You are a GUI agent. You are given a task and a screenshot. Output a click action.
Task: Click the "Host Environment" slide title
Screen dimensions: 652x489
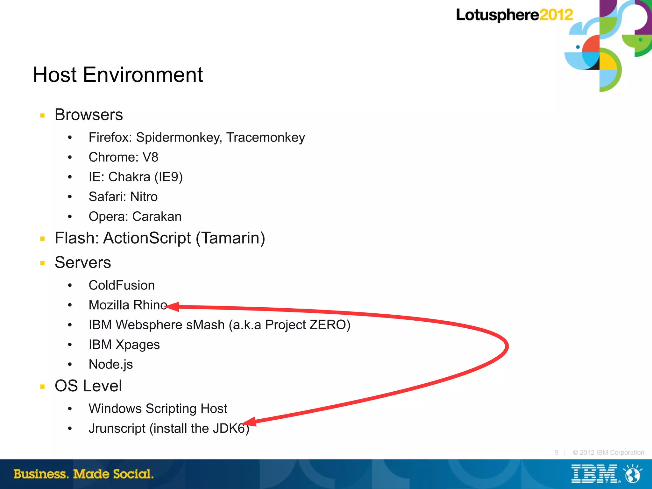click(118, 75)
